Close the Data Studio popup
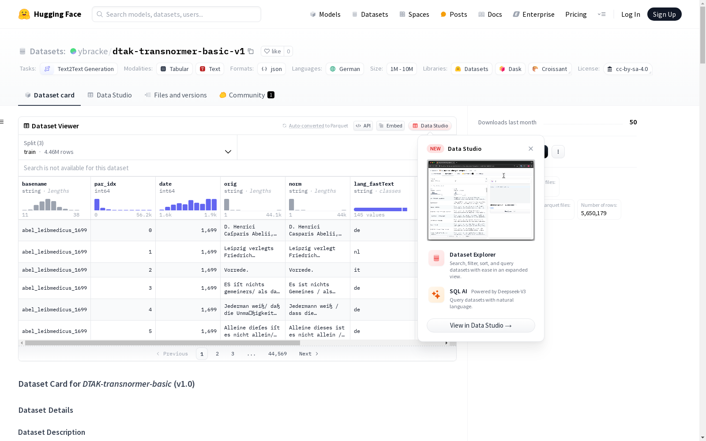Image resolution: width=706 pixels, height=441 pixels. click(531, 149)
